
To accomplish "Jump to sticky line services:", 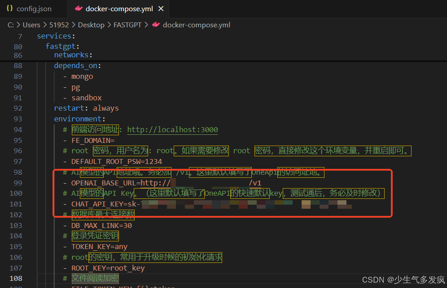I will click(x=56, y=36).
